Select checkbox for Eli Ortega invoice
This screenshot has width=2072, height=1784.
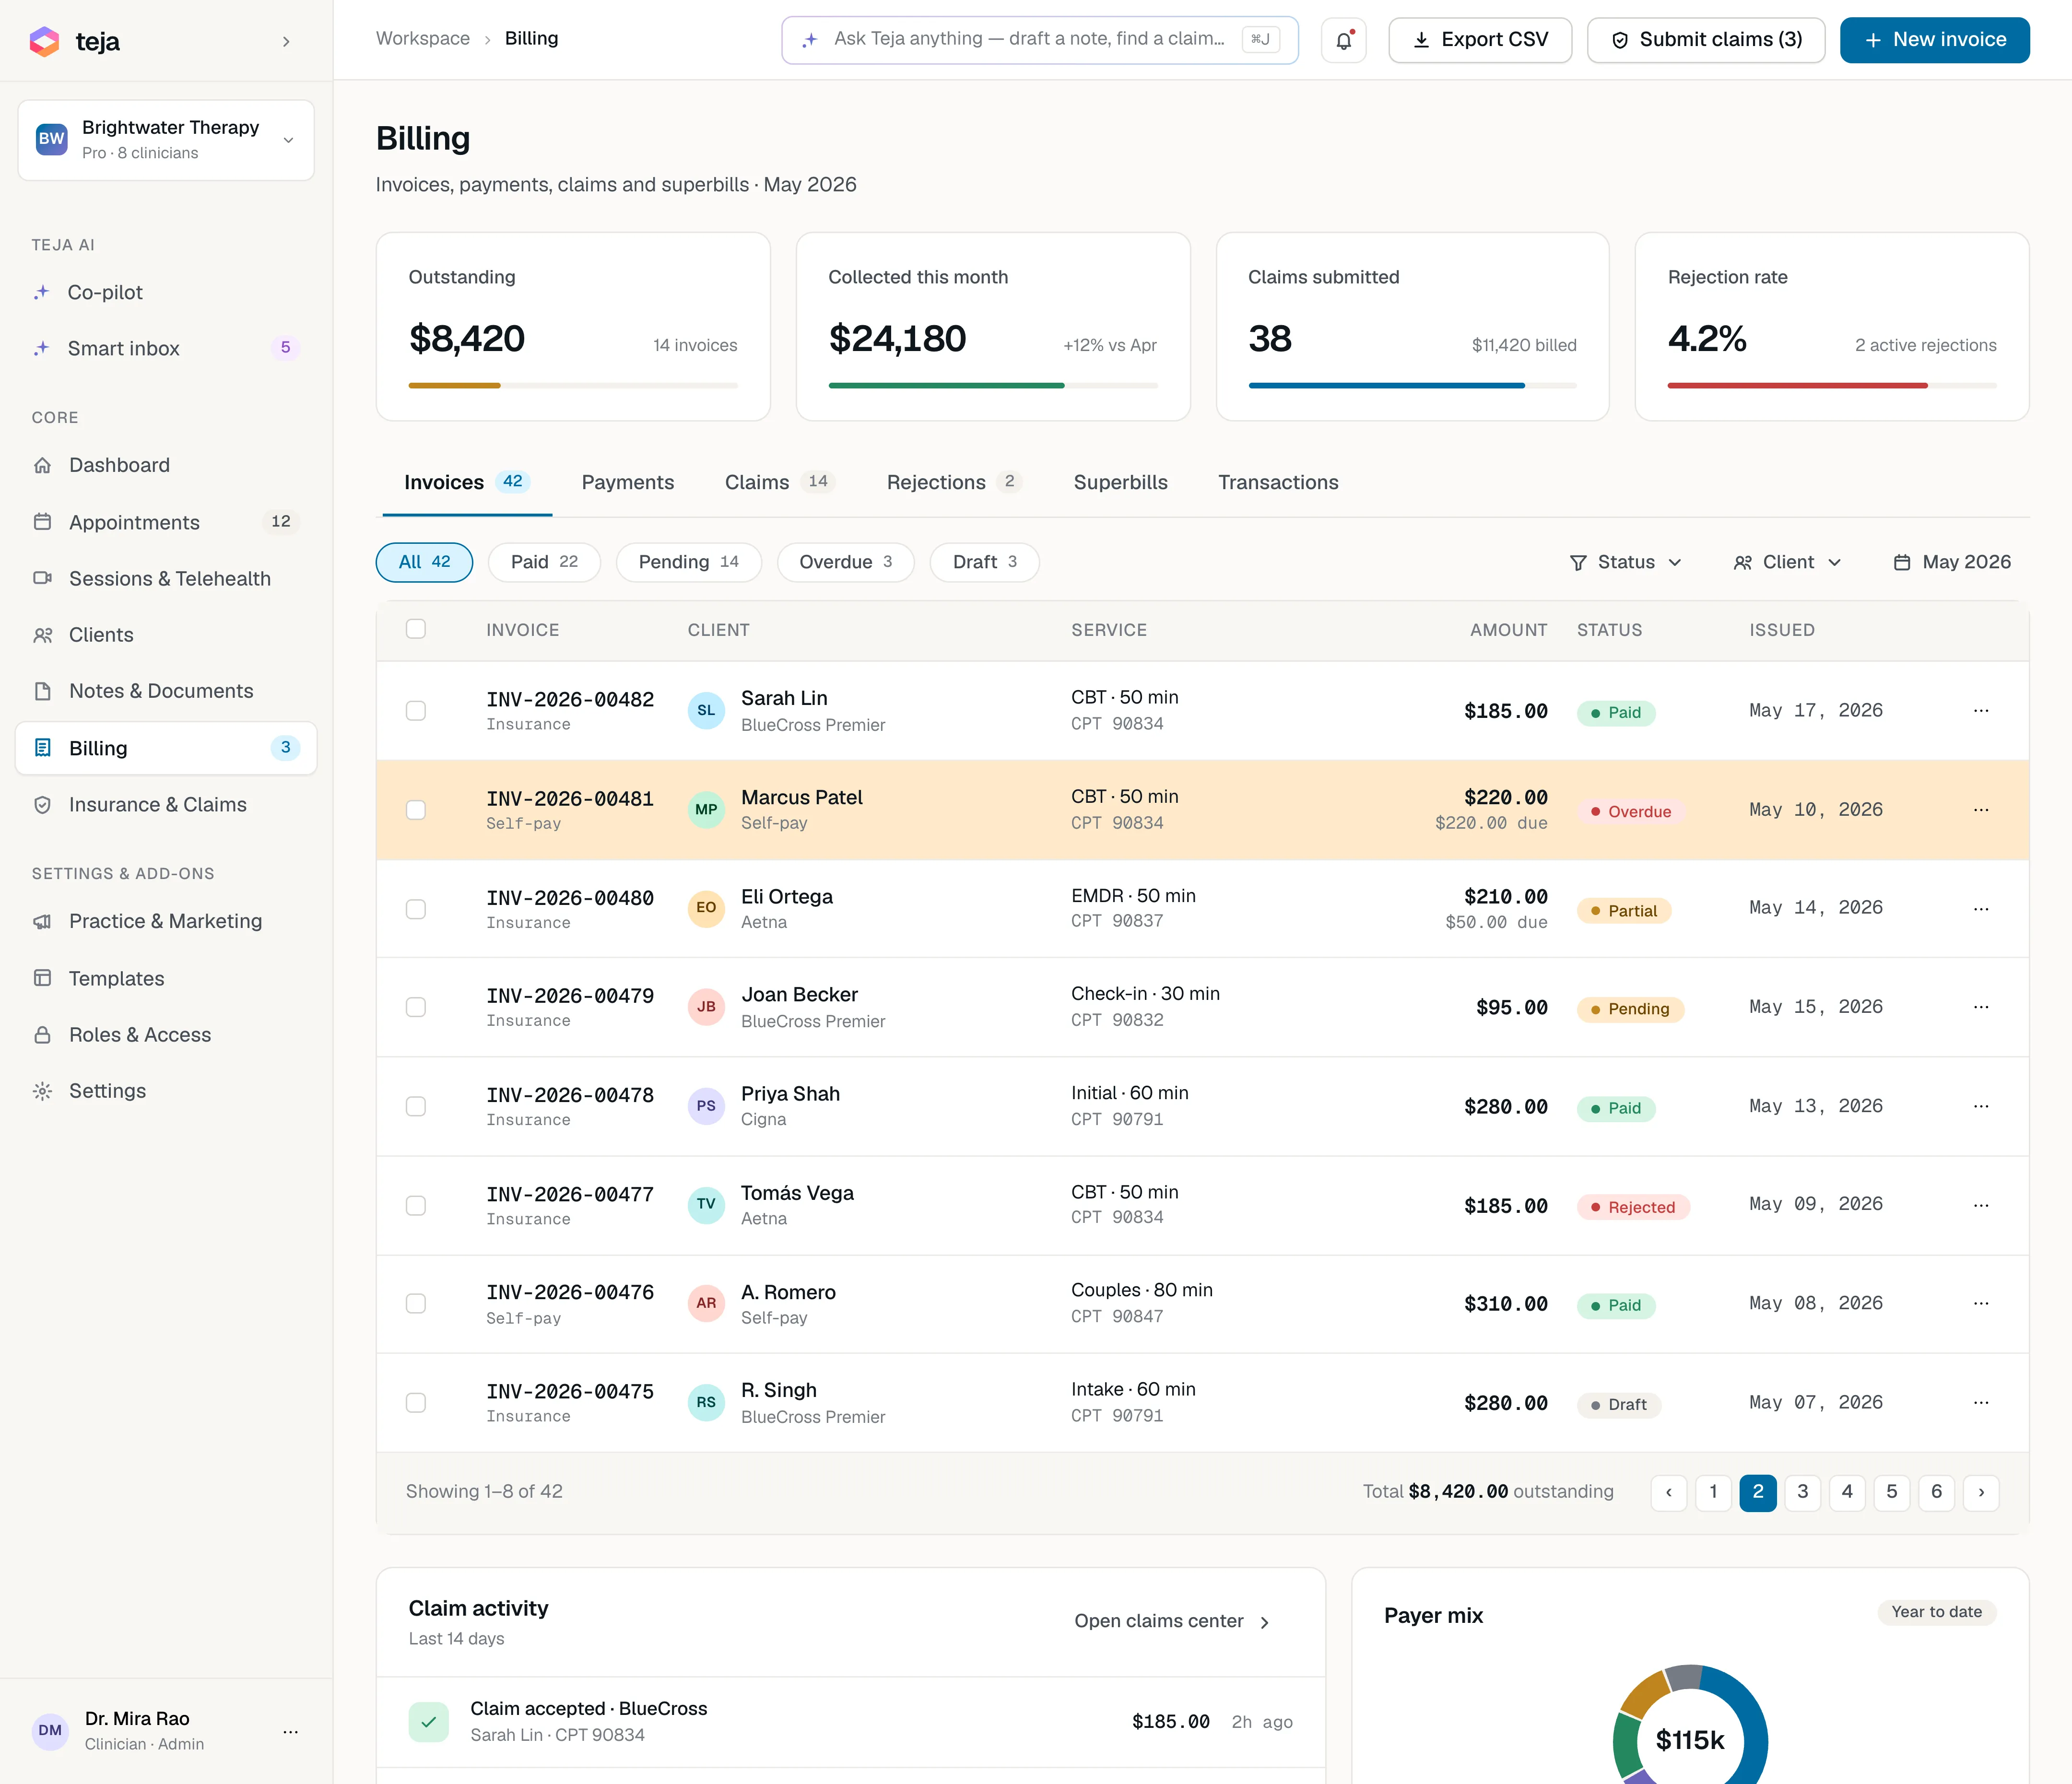[416, 908]
